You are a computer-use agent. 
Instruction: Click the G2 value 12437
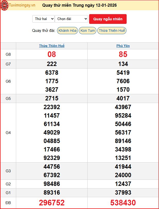point(123,184)
